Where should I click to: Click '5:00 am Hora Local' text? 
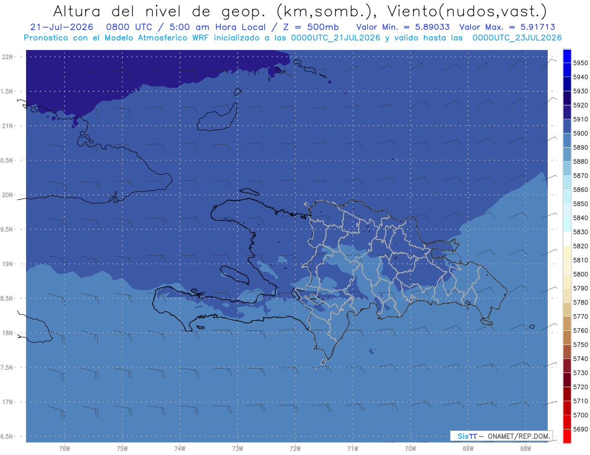coord(218,27)
